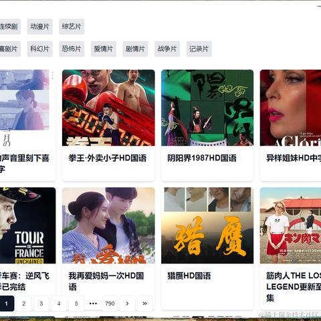Filter by 爱情片 genre
The image size is (321, 321).
tap(104, 49)
